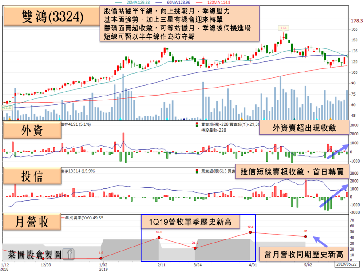Click the 當月營收同期歷史新高 annotation box

304,255
